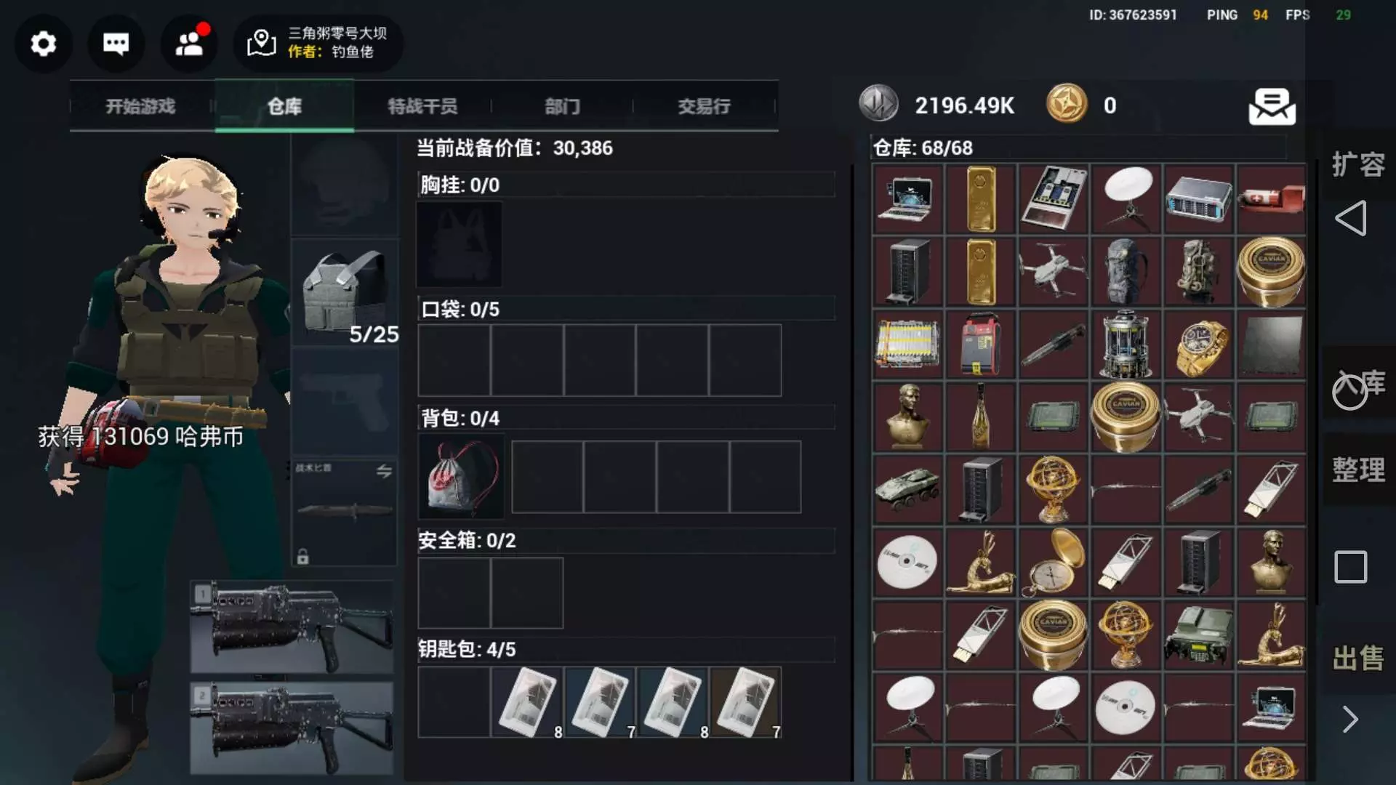This screenshot has width=1396, height=785.
Task: Click the 入库 store-in button
Action: pyautogui.click(x=1358, y=384)
